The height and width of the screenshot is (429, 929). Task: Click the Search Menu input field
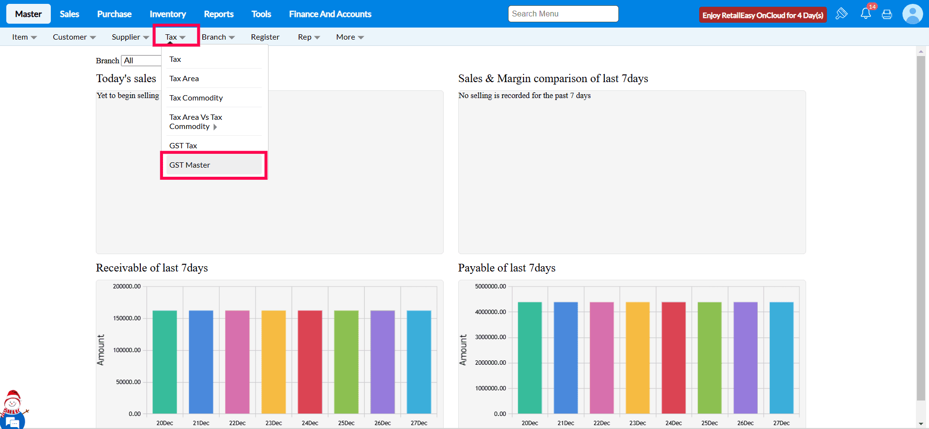pyautogui.click(x=563, y=14)
